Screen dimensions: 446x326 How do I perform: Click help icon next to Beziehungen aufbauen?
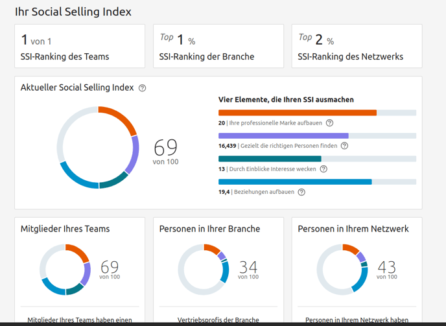pos(301,192)
